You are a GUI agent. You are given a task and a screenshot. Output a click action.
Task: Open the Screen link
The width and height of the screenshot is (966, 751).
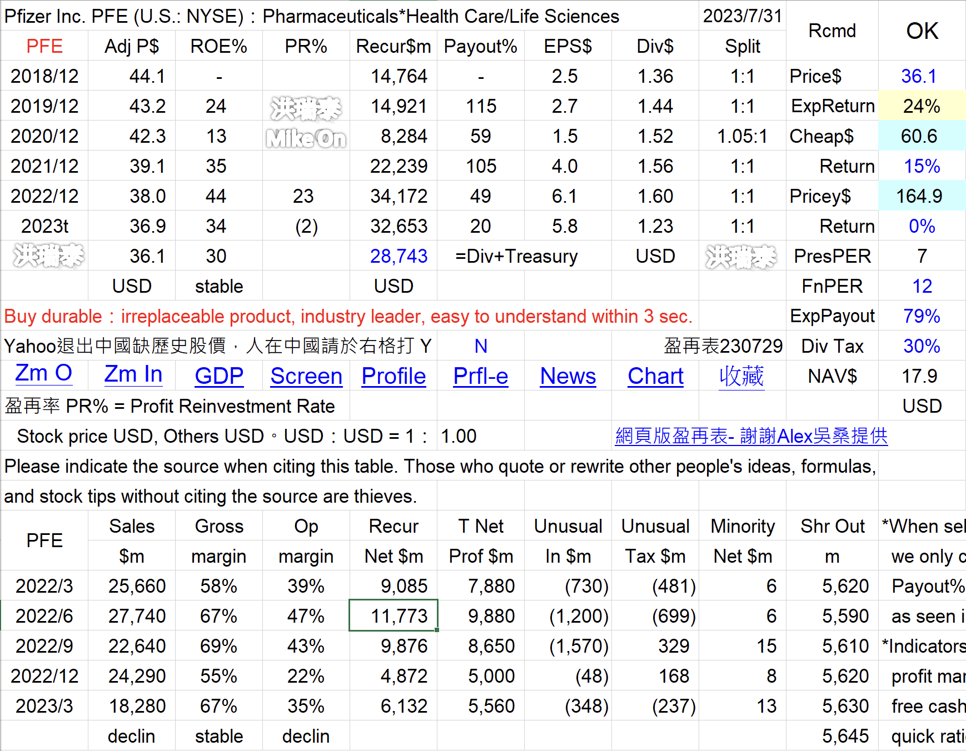[306, 377]
